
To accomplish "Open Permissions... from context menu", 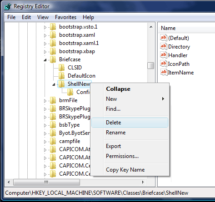I will click(x=130, y=156).
